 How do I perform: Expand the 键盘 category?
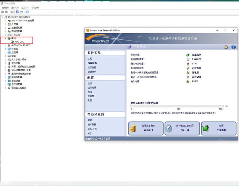6,56
